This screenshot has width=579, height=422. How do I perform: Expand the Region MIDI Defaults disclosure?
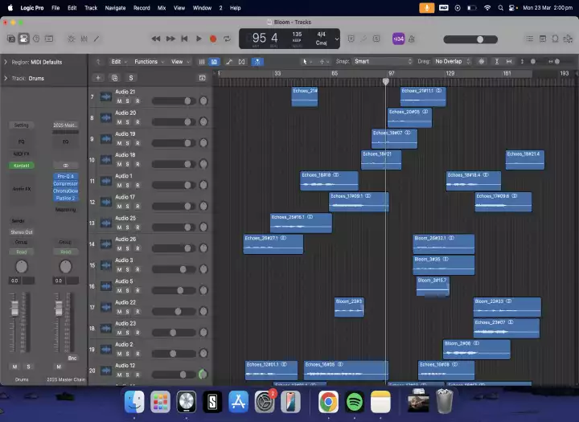6,62
